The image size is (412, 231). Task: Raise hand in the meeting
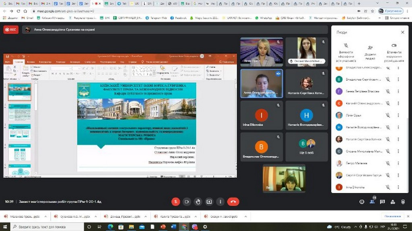click(x=198, y=202)
